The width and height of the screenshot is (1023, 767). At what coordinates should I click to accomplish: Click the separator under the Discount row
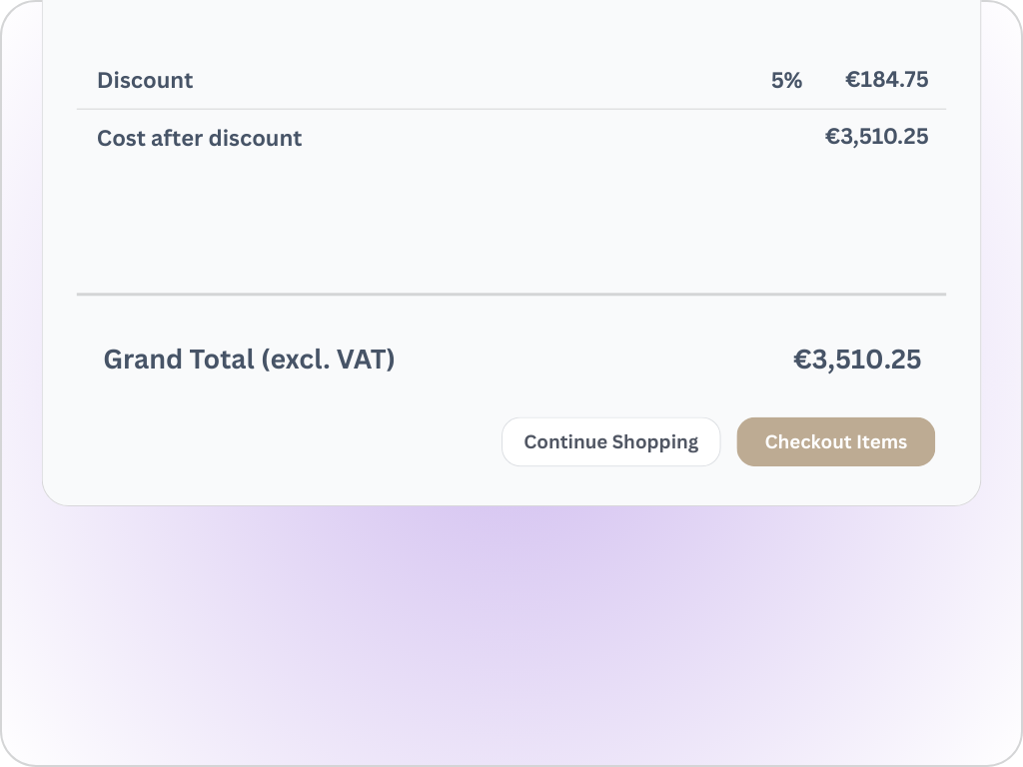pos(511,109)
